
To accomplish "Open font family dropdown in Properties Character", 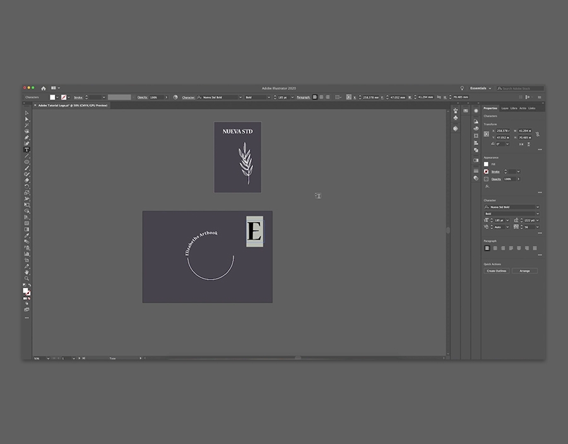I will click(538, 207).
